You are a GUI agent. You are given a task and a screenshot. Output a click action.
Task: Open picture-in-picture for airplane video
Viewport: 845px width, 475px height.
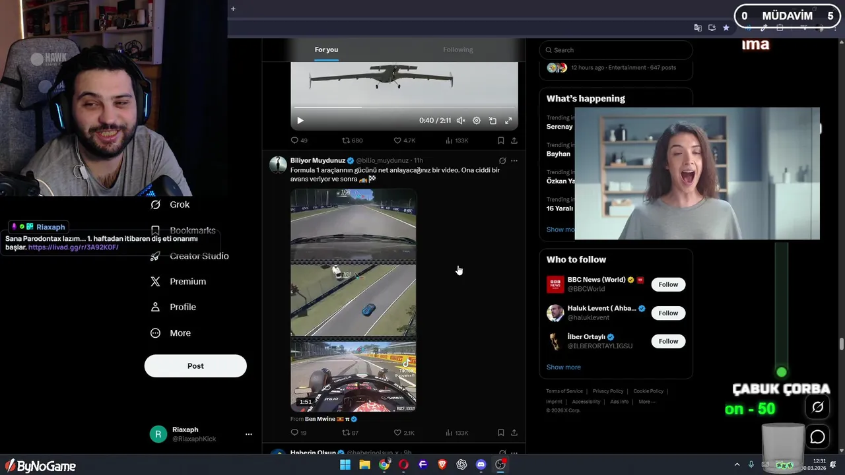(x=492, y=121)
